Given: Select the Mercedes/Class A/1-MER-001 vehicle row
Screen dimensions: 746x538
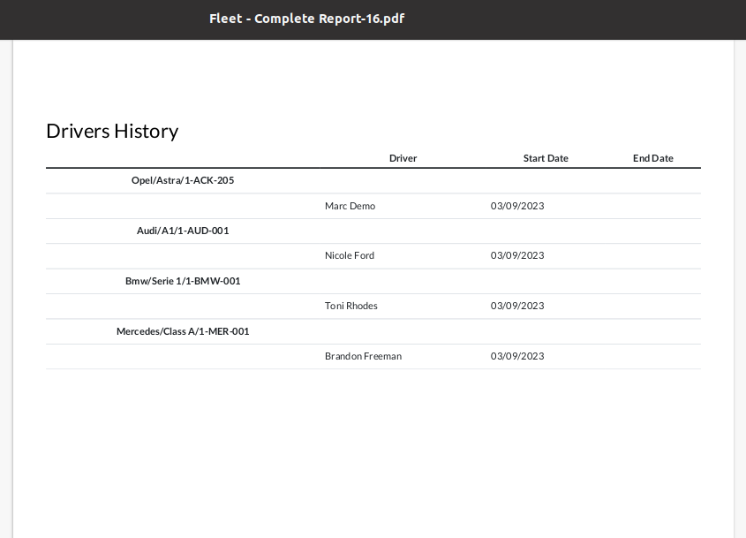Looking at the screenshot, I should [x=373, y=331].
